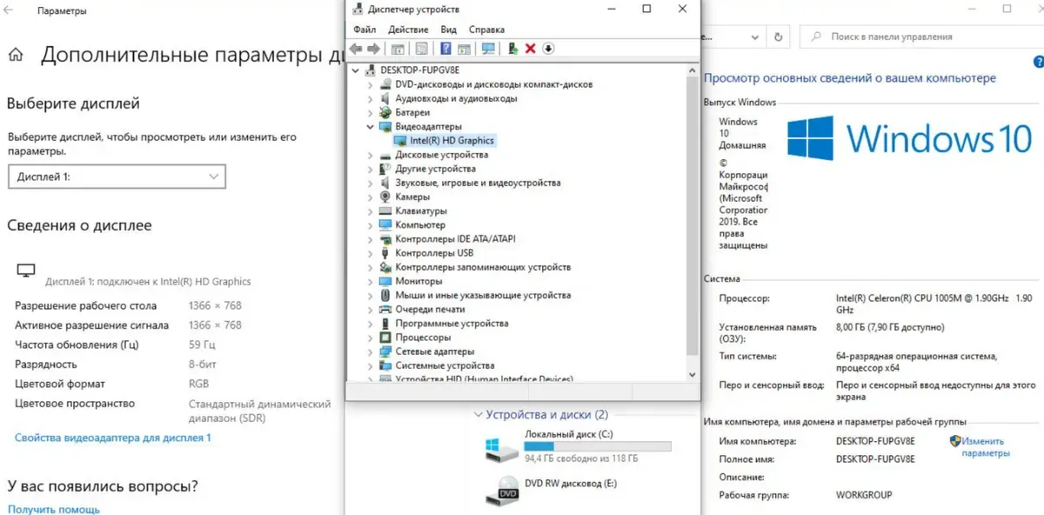Collapse the Видеоадаптеры category
1044x515 pixels.
[370, 127]
